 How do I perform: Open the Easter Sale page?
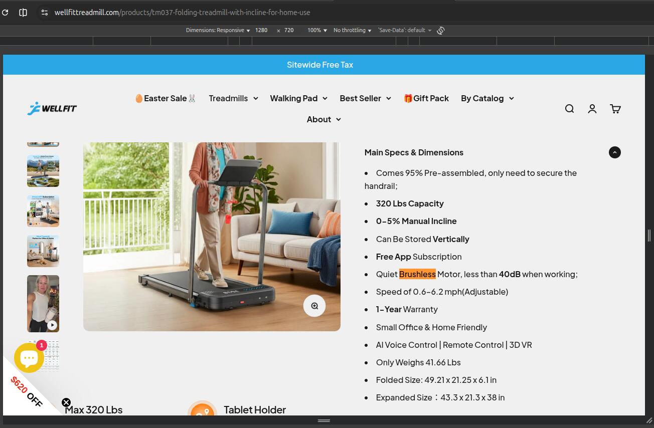pos(165,98)
